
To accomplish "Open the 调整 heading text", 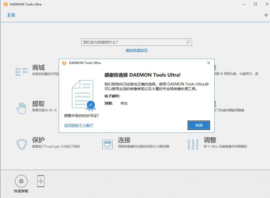I will pos(210,140).
